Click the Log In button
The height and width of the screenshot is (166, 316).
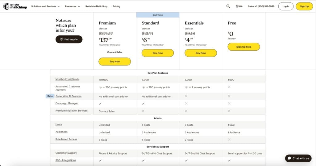tap(286, 6)
